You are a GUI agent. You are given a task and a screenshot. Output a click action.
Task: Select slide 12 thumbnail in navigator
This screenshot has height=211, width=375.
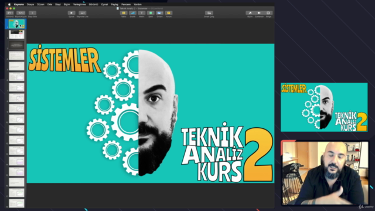point(16,140)
